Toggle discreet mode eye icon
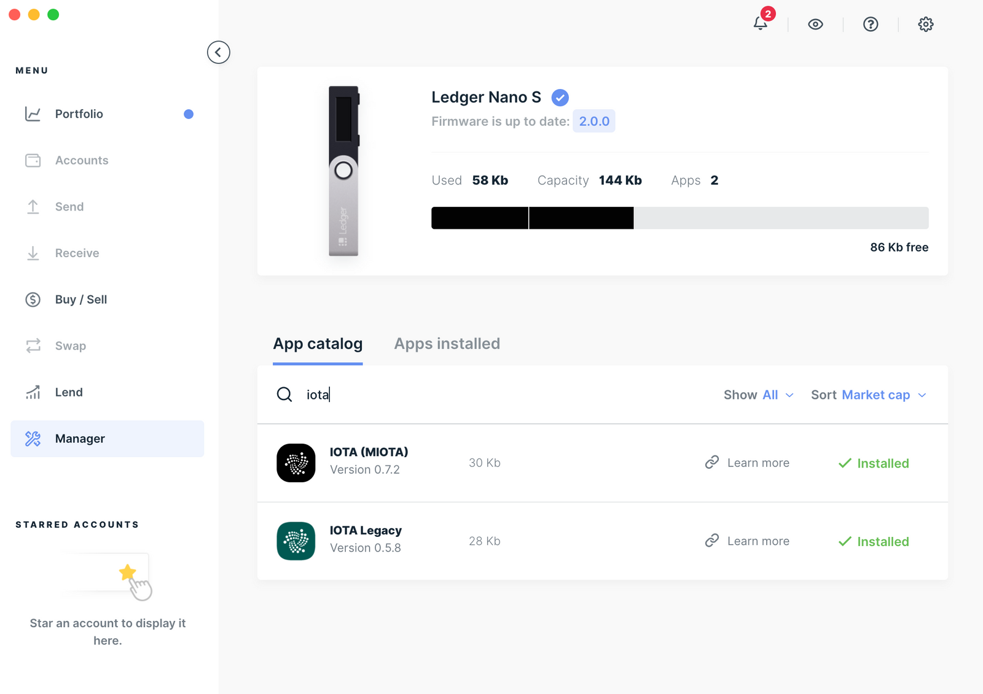Viewport: 983px width, 694px height. click(815, 25)
